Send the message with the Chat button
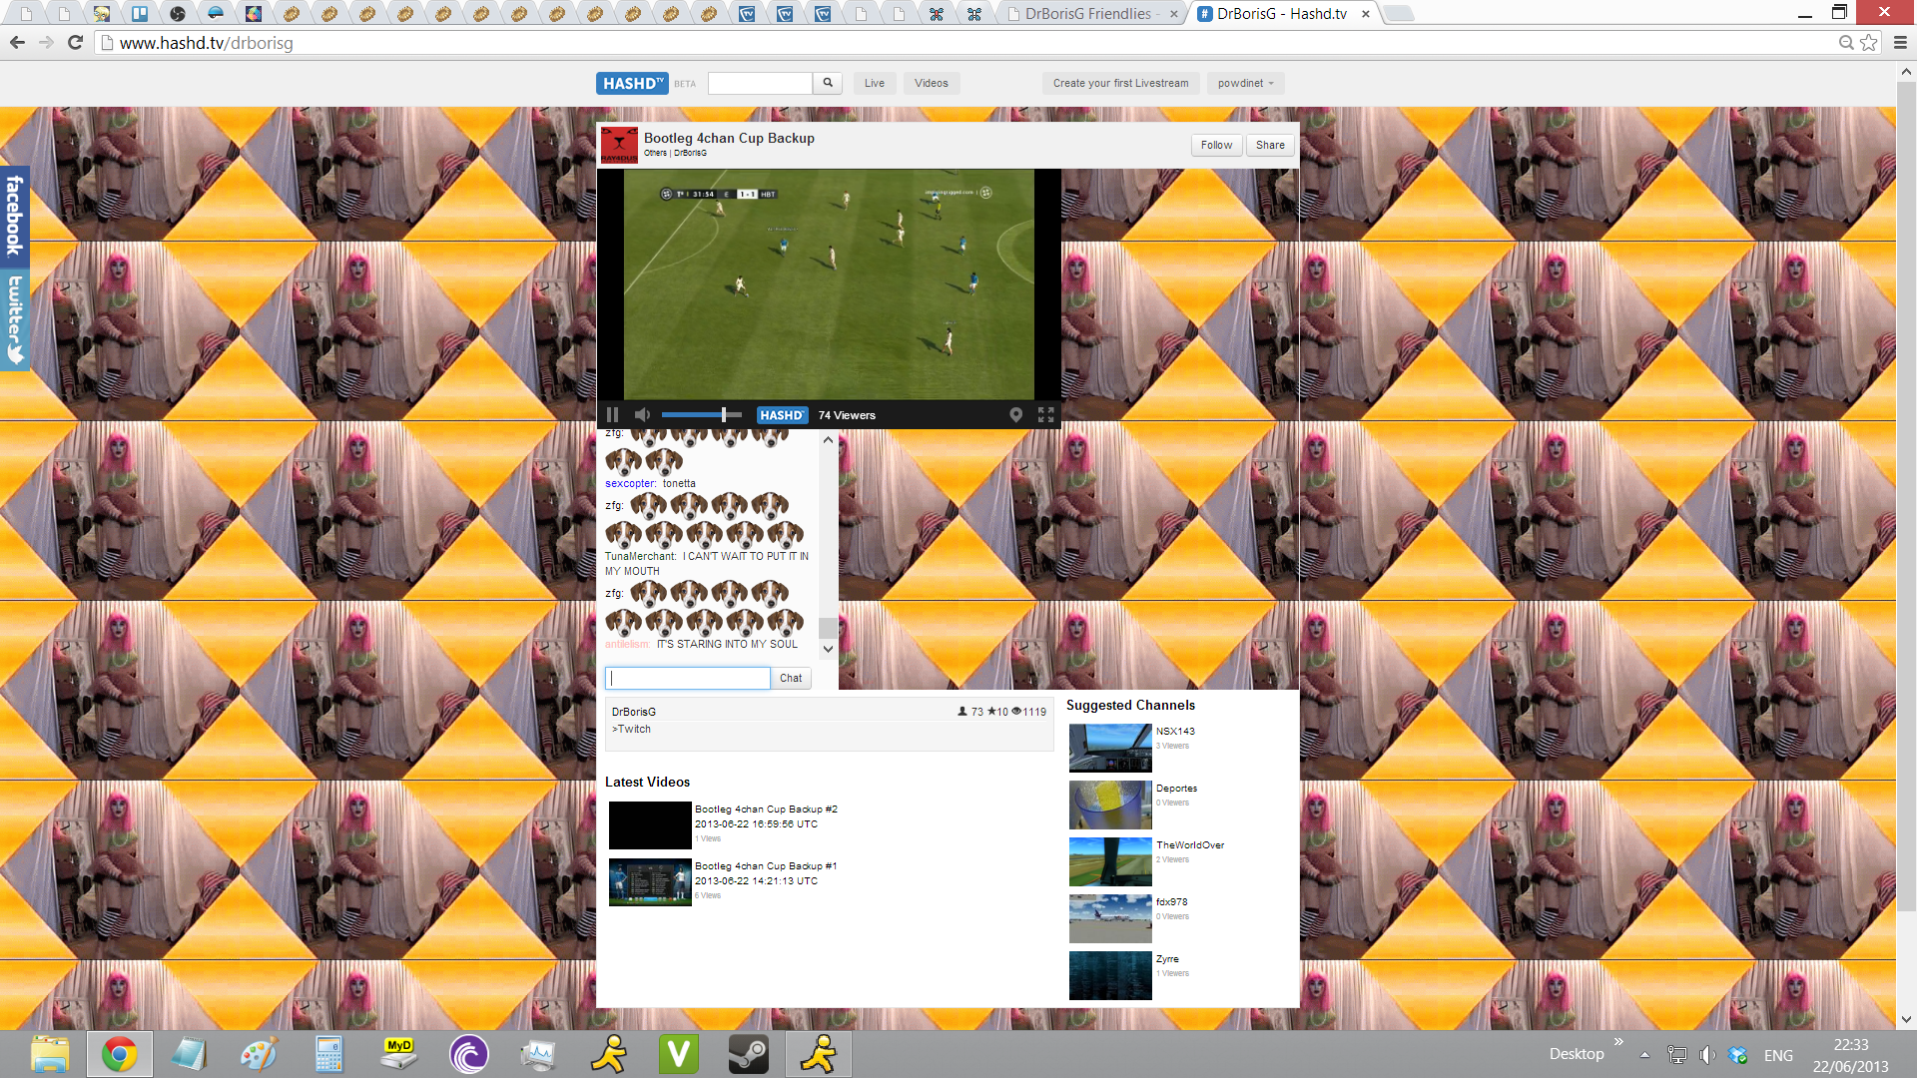This screenshot has width=1917, height=1078. (x=791, y=678)
